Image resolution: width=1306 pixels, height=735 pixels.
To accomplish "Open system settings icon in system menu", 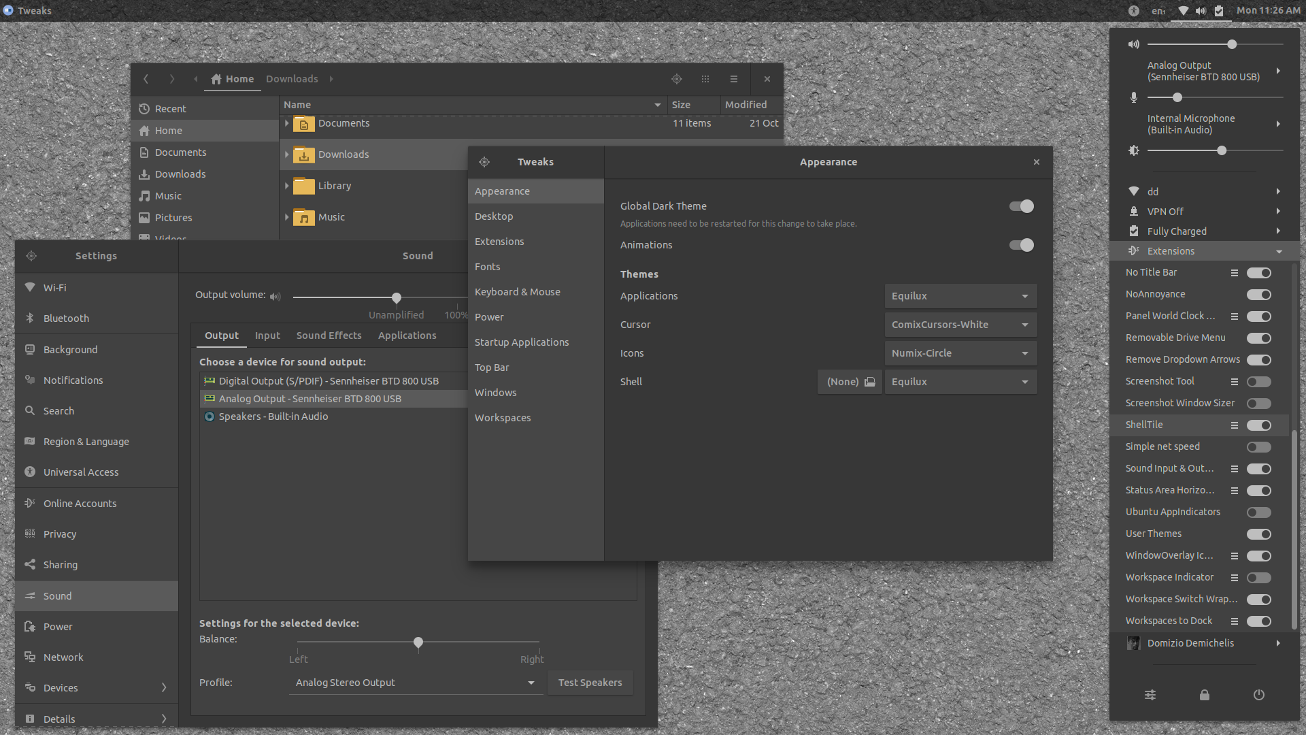I will coord(1150,695).
